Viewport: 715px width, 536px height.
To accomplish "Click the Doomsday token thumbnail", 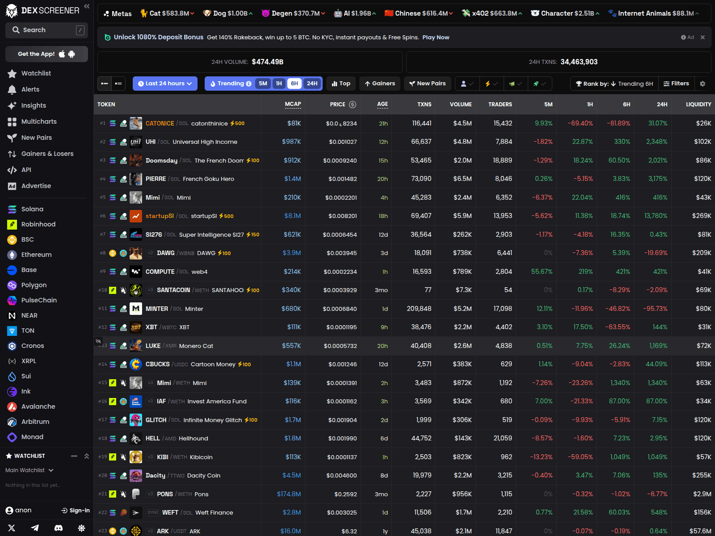I will [136, 160].
